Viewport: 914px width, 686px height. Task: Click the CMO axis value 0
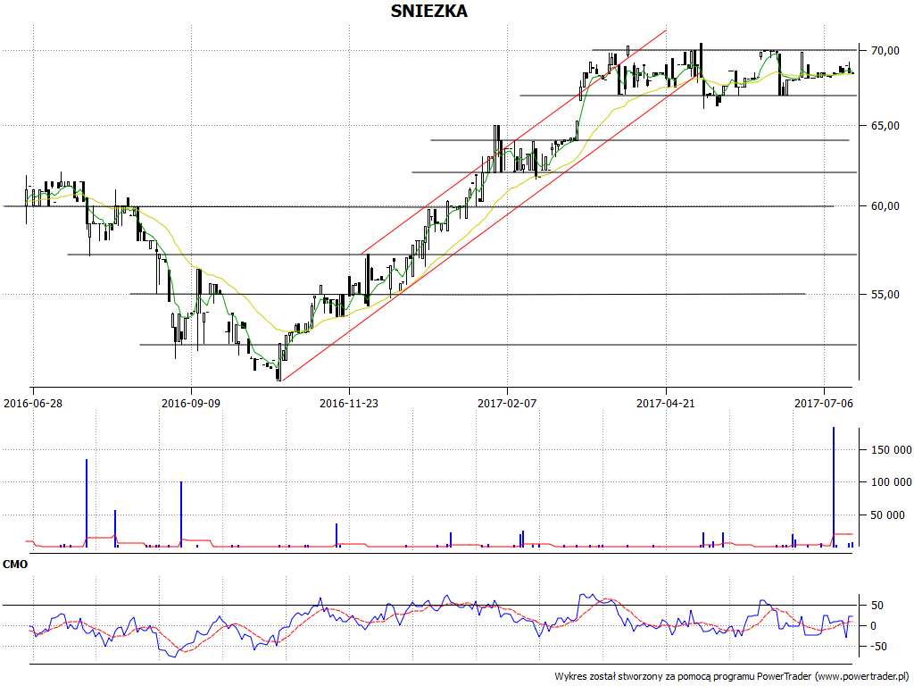click(873, 626)
